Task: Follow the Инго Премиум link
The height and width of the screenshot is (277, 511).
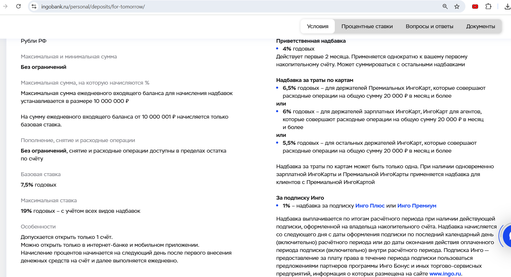Action: (x=417, y=206)
